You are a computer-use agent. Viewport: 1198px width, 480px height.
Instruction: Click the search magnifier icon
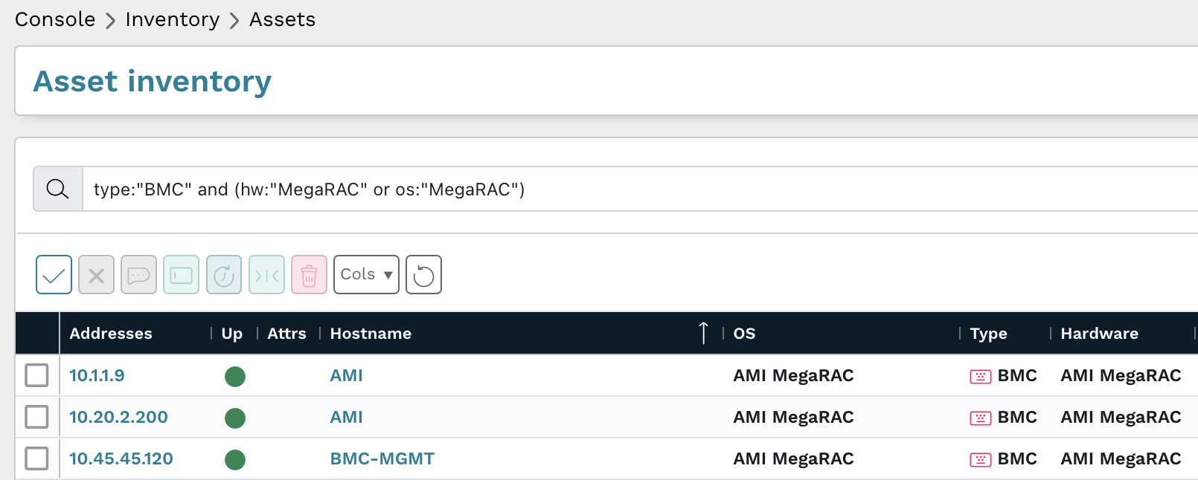[57, 189]
